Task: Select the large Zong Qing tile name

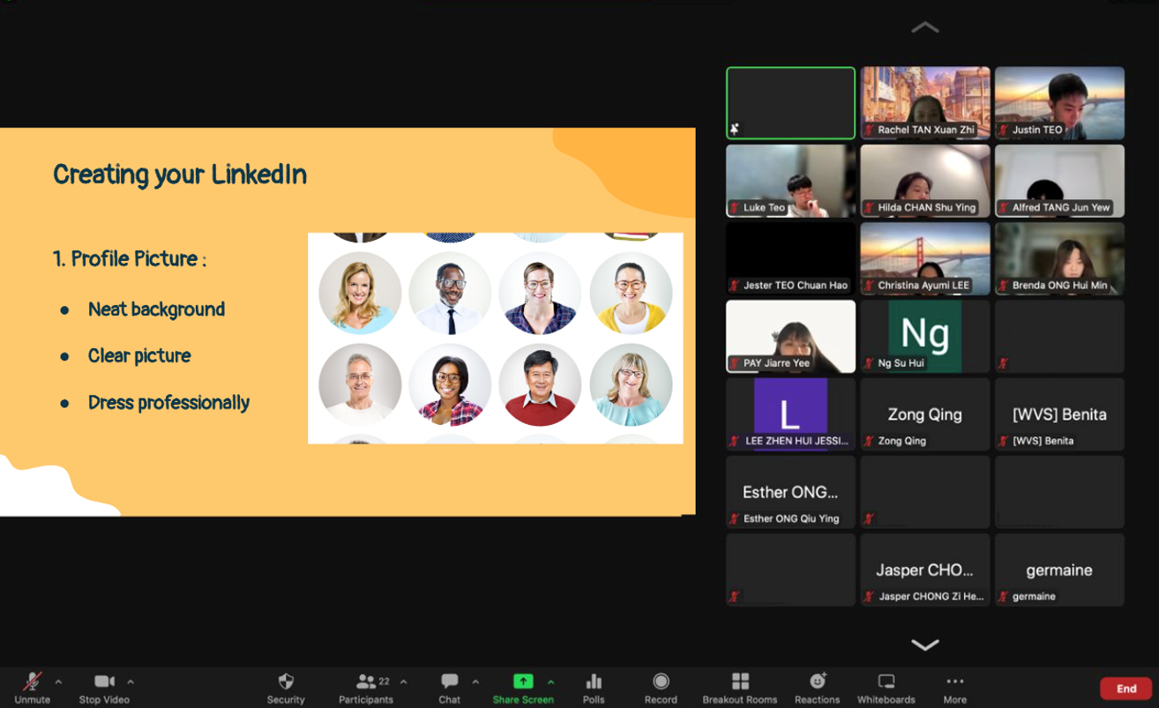Action: (925, 414)
